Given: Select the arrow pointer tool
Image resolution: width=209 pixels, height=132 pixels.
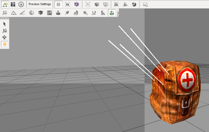Looking at the screenshot, I should pyautogui.click(x=5, y=24).
